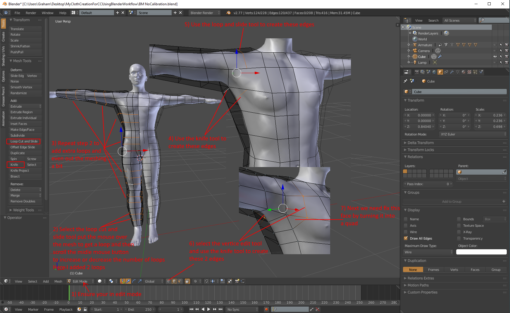Image resolution: width=510 pixels, height=313 pixels.
Task: Enable the Transparency checkbox
Action: coord(459,238)
